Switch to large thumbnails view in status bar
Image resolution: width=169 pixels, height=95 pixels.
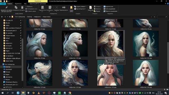pyautogui.click(x=167, y=89)
